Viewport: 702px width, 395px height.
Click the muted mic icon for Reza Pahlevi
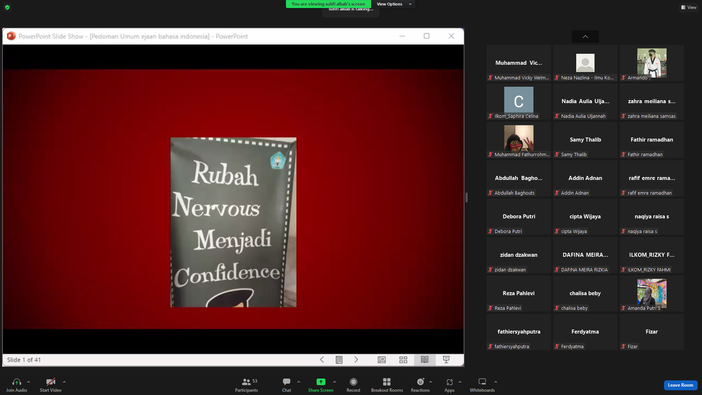tap(490, 308)
